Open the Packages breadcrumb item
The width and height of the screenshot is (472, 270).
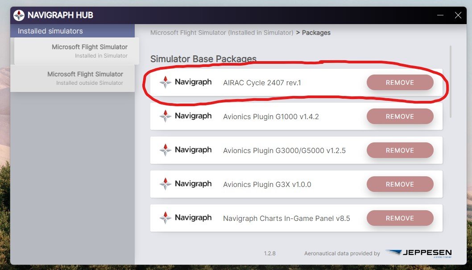click(316, 32)
